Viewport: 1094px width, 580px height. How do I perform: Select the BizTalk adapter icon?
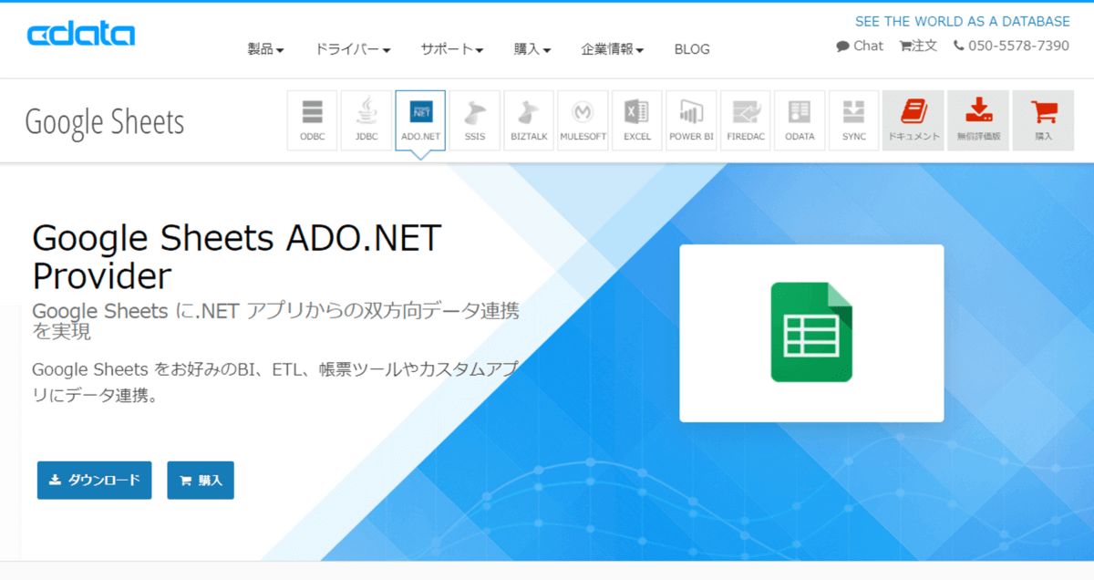pos(529,120)
